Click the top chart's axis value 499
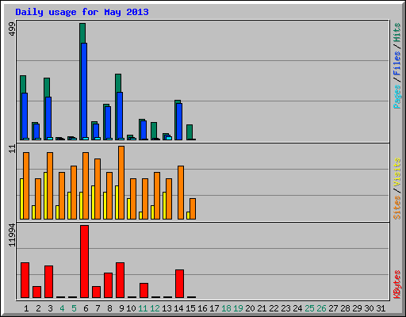 [12, 29]
